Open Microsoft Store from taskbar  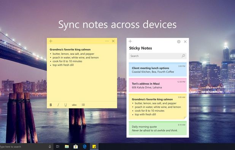point(76,147)
